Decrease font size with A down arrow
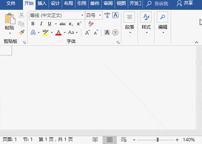 click(x=96, y=32)
